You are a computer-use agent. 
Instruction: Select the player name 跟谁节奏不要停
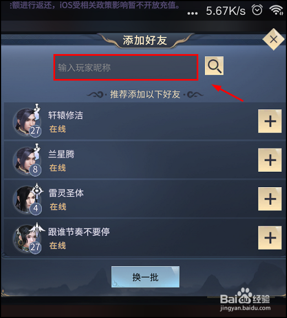(79, 232)
